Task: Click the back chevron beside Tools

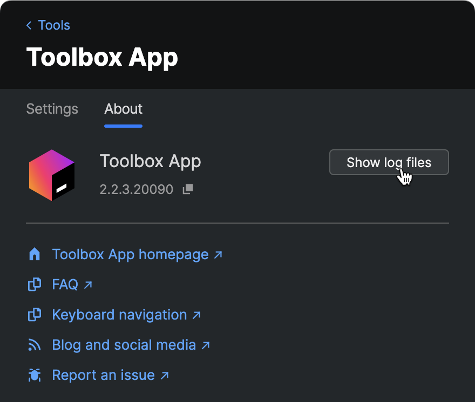Action: coord(28,25)
